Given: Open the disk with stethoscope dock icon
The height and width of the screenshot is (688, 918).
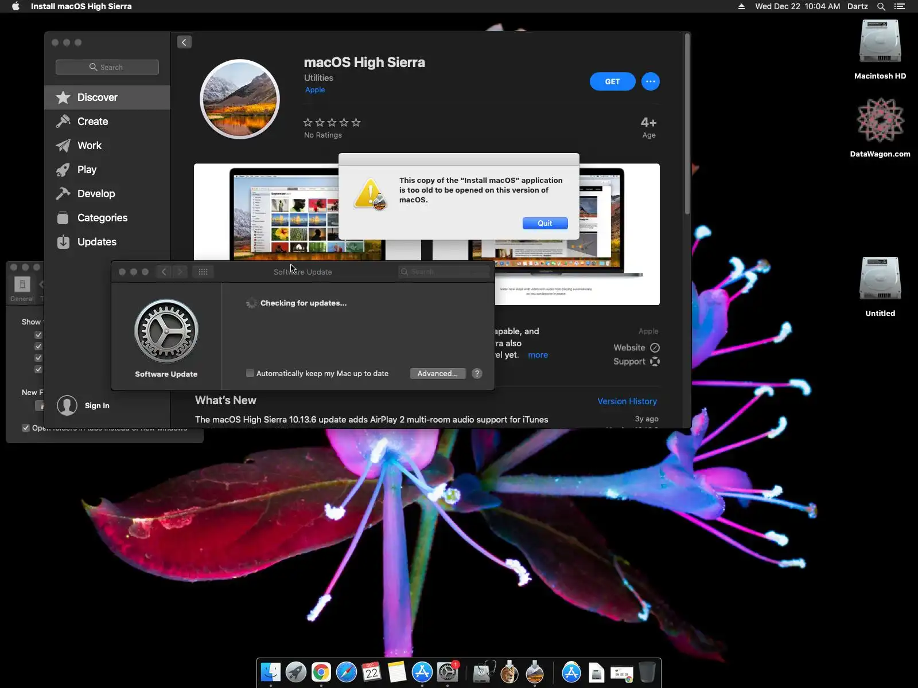Looking at the screenshot, I should click(484, 672).
